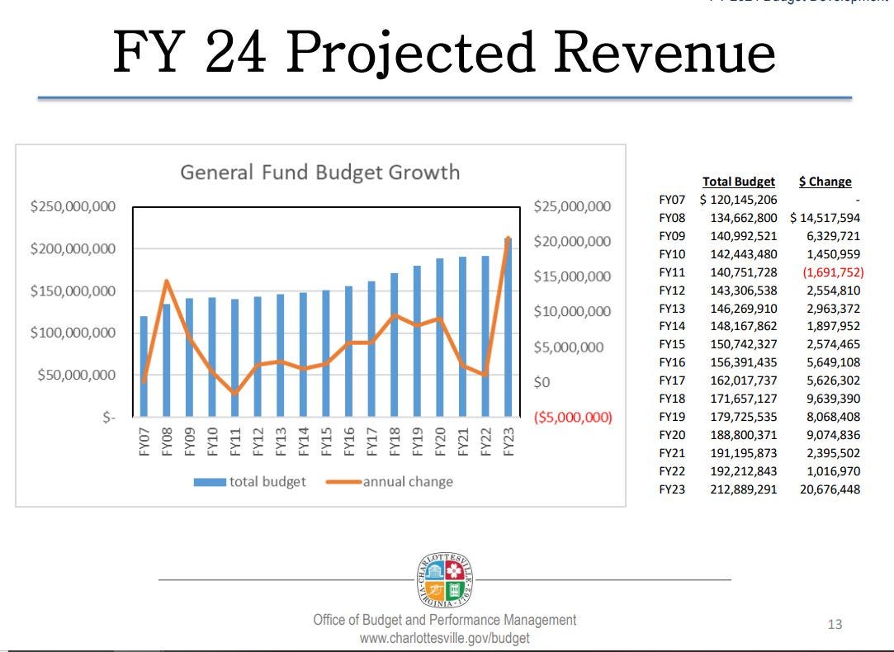Click the red ($5,000,000) axis label
894x652 pixels.
(x=573, y=417)
